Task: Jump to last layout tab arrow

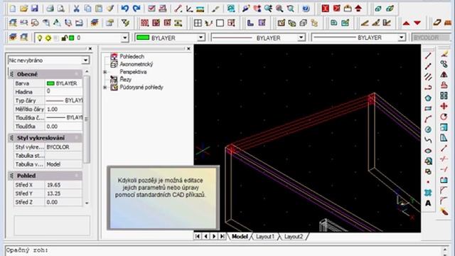Action: [x=222, y=236]
